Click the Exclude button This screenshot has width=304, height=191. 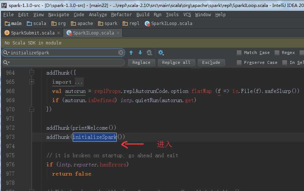[x=211, y=62]
